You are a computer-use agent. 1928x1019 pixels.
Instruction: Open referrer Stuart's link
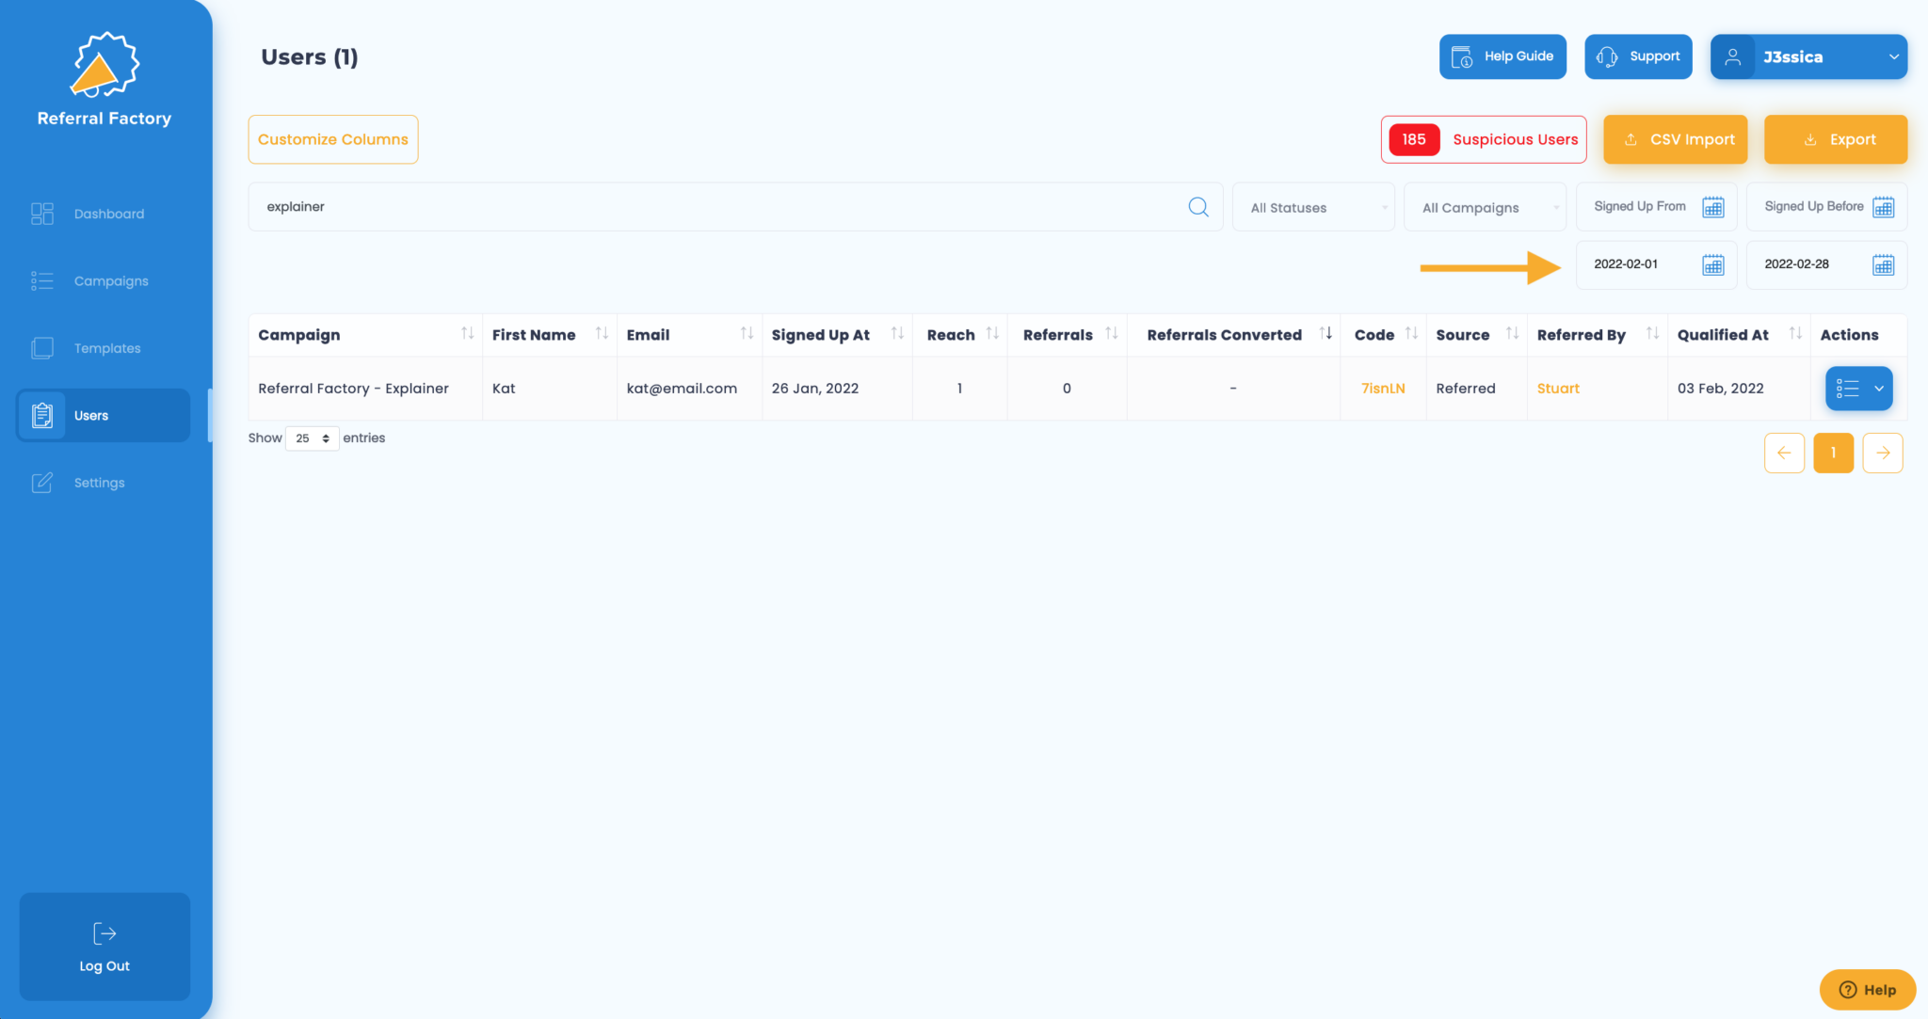point(1558,389)
